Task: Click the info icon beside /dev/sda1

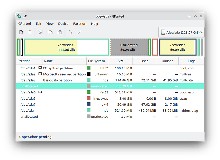Action: (x=40, y=68)
